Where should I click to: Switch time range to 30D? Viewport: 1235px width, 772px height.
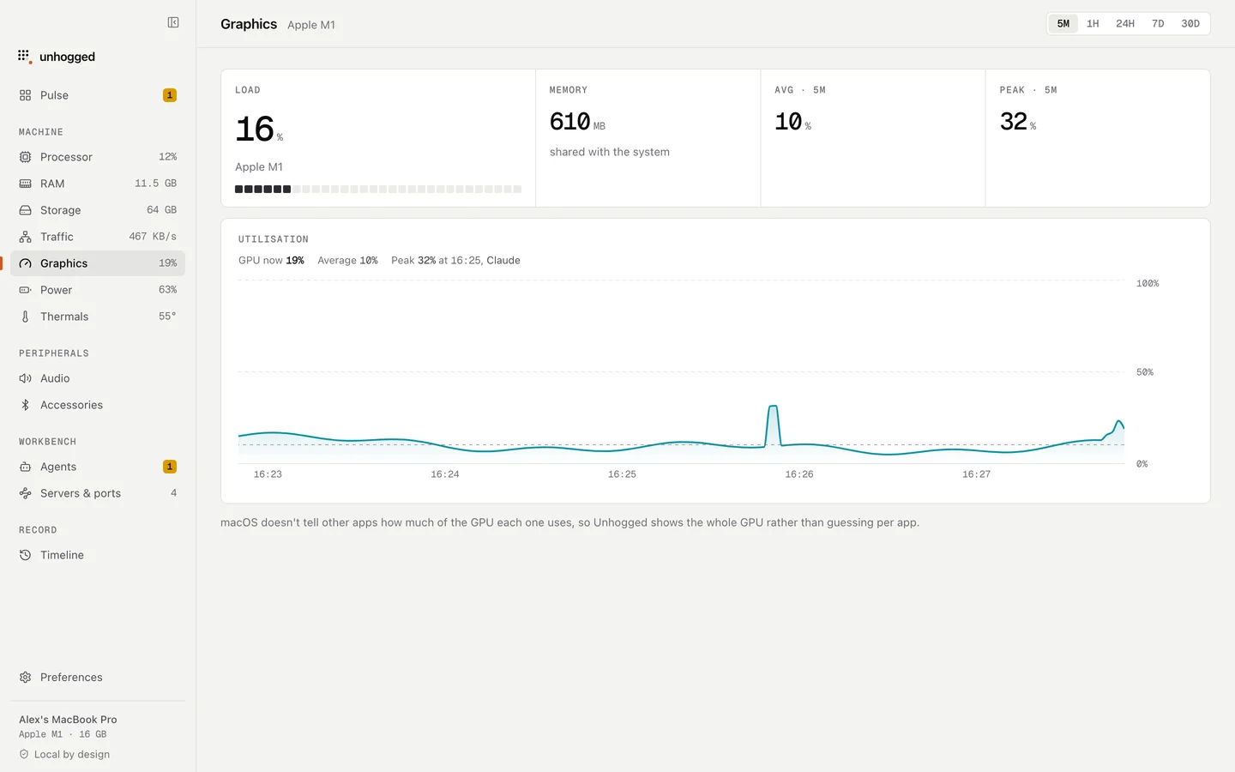pyautogui.click(x=1190, y=23)
